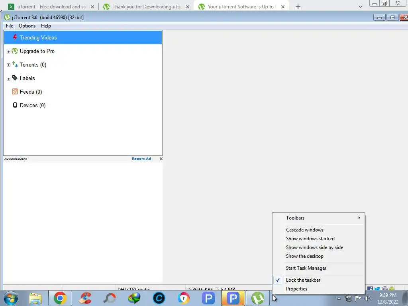
Task: Choose Show windows side by side
Action: click(318, 247)
